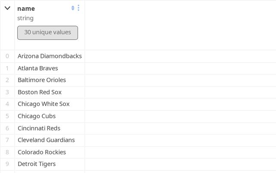
Task: Click row index 0
Action: pyautogui.click(x=7, y=56)
